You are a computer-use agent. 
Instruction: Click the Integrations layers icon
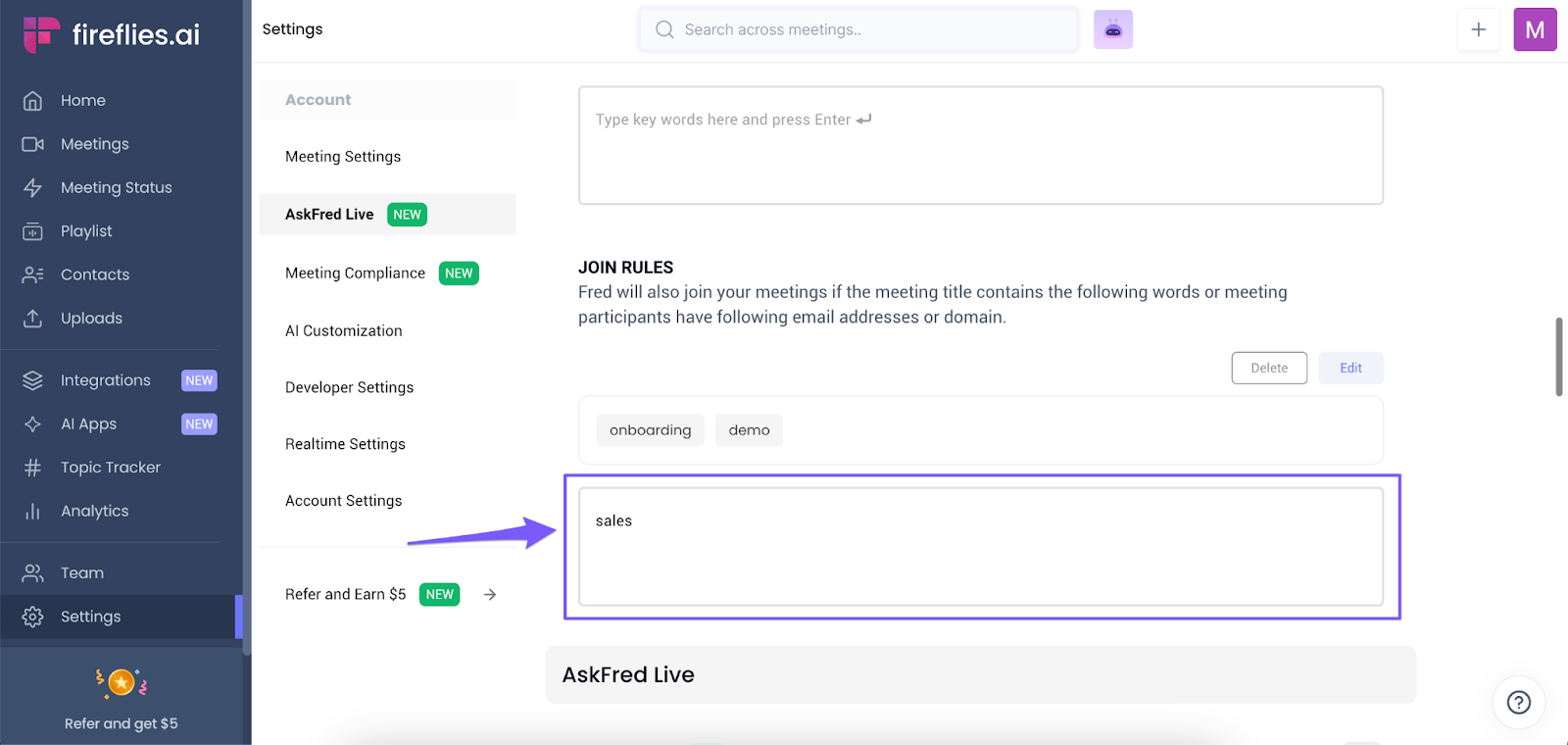click(32, 380)
